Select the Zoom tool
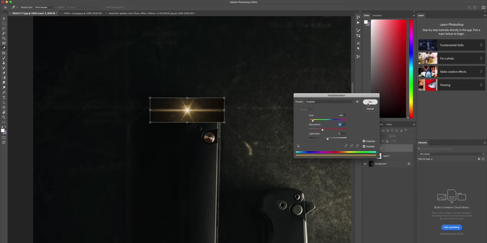 point(4,117)
